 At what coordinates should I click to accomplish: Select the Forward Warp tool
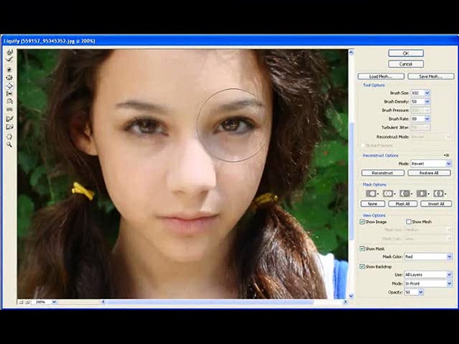[10, 52]
